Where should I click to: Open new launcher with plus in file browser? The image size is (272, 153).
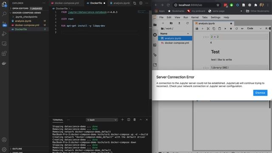coord(163,23)
